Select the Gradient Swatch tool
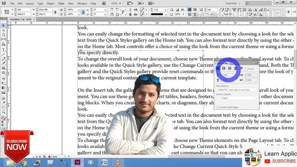The width and height of the screenshot is (297, 167). [3, 88]
